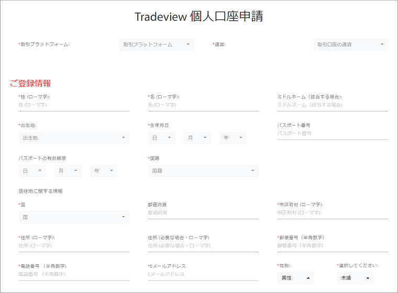Click the ミドルネーム input field
Image resolution: width=398 pixels, height=293 pixels.
pyautogui.click(x=333, y=105)
